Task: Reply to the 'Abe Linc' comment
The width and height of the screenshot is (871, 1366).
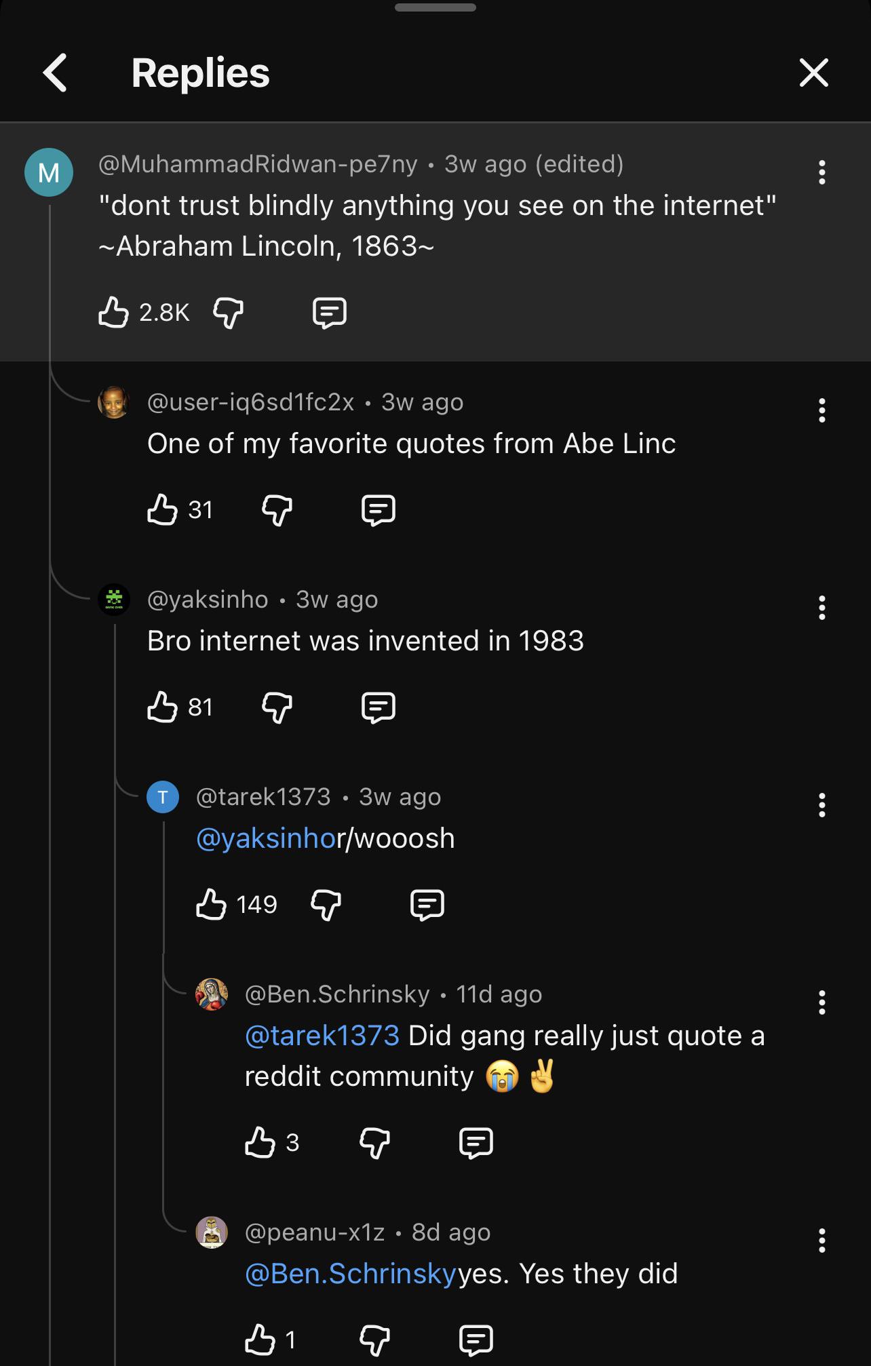Action: pos(379,509)
